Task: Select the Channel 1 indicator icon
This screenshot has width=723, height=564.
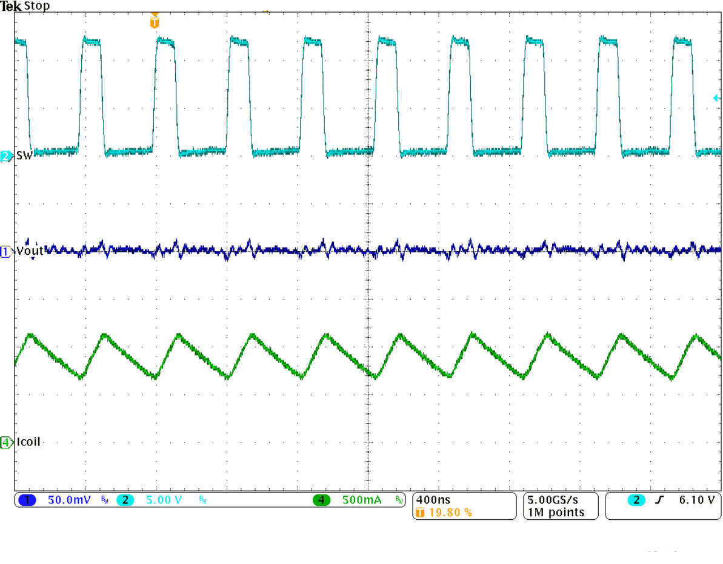Action: [27, 500]
